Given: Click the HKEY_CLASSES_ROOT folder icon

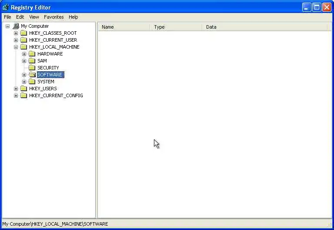Looking at the screenshot, I should (x=23, y=33).
